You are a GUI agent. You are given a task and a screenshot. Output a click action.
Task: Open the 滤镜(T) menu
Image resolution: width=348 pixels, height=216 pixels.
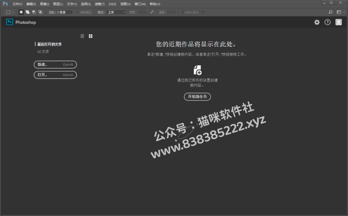[100, 4]
